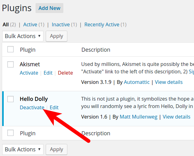The height and width of the screenshot is (156, 194).
Task: Activate the Akismet plugin
Action: [x=29, y=73]
